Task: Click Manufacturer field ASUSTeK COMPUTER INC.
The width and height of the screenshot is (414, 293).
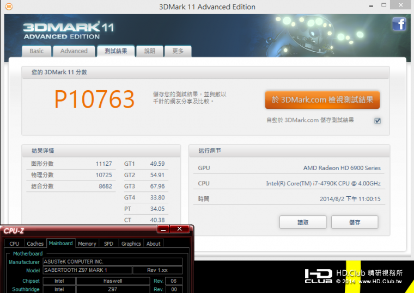Action: 113,261
